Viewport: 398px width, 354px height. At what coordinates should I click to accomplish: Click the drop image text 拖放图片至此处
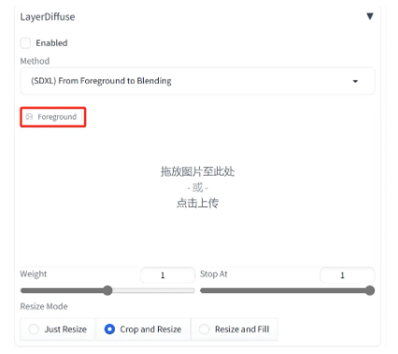tap(197, 171)
